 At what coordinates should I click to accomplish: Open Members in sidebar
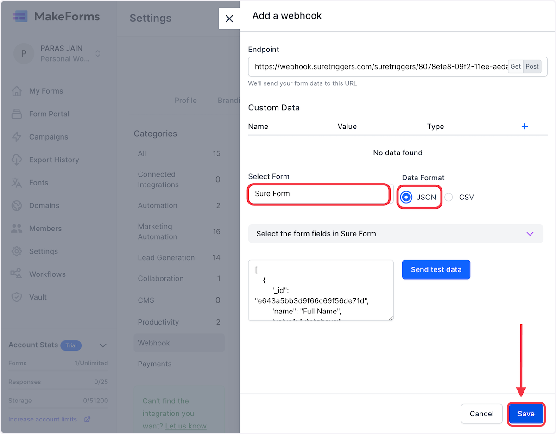pyautogui.click(x=45, y=228)
